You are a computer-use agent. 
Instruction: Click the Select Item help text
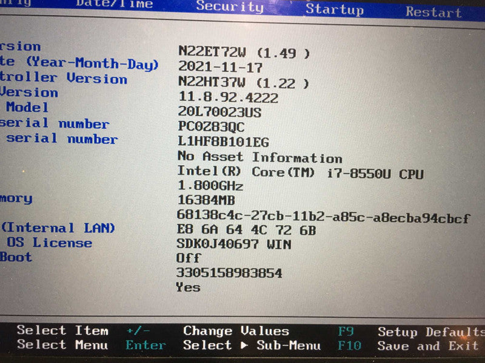click(62, 330)
